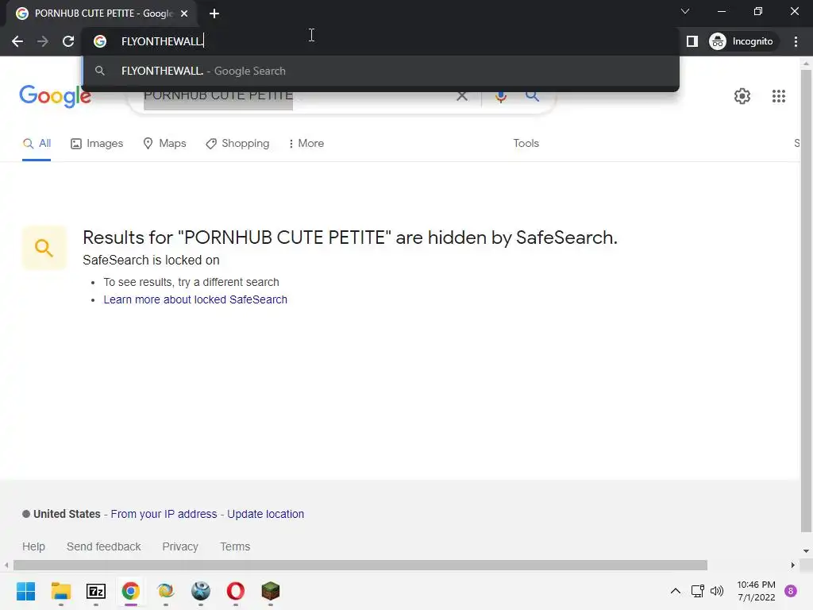The height and width of the screenshot is (610, 813).
Task: Close the Google search tab
Action: [x=184, y=14]
